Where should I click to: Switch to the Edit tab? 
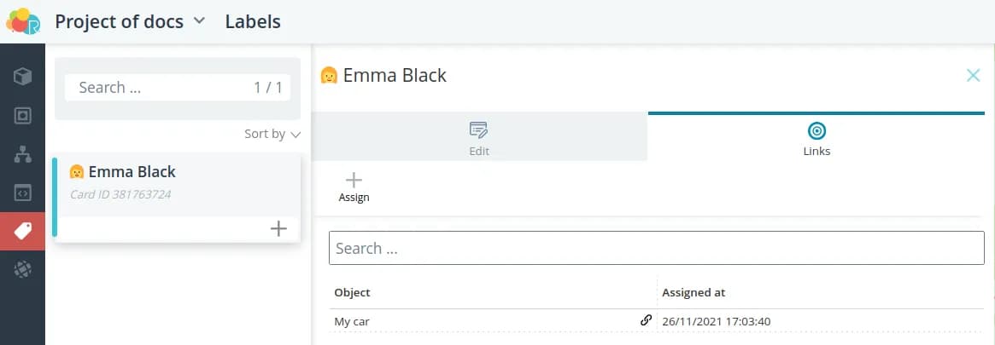tap(479, 138)
